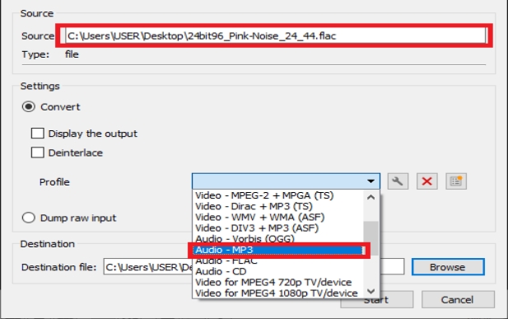Choose Video for MPEG4 720p TV/device
The height and width of the screenshot is (319, 508).
(278, 282)
